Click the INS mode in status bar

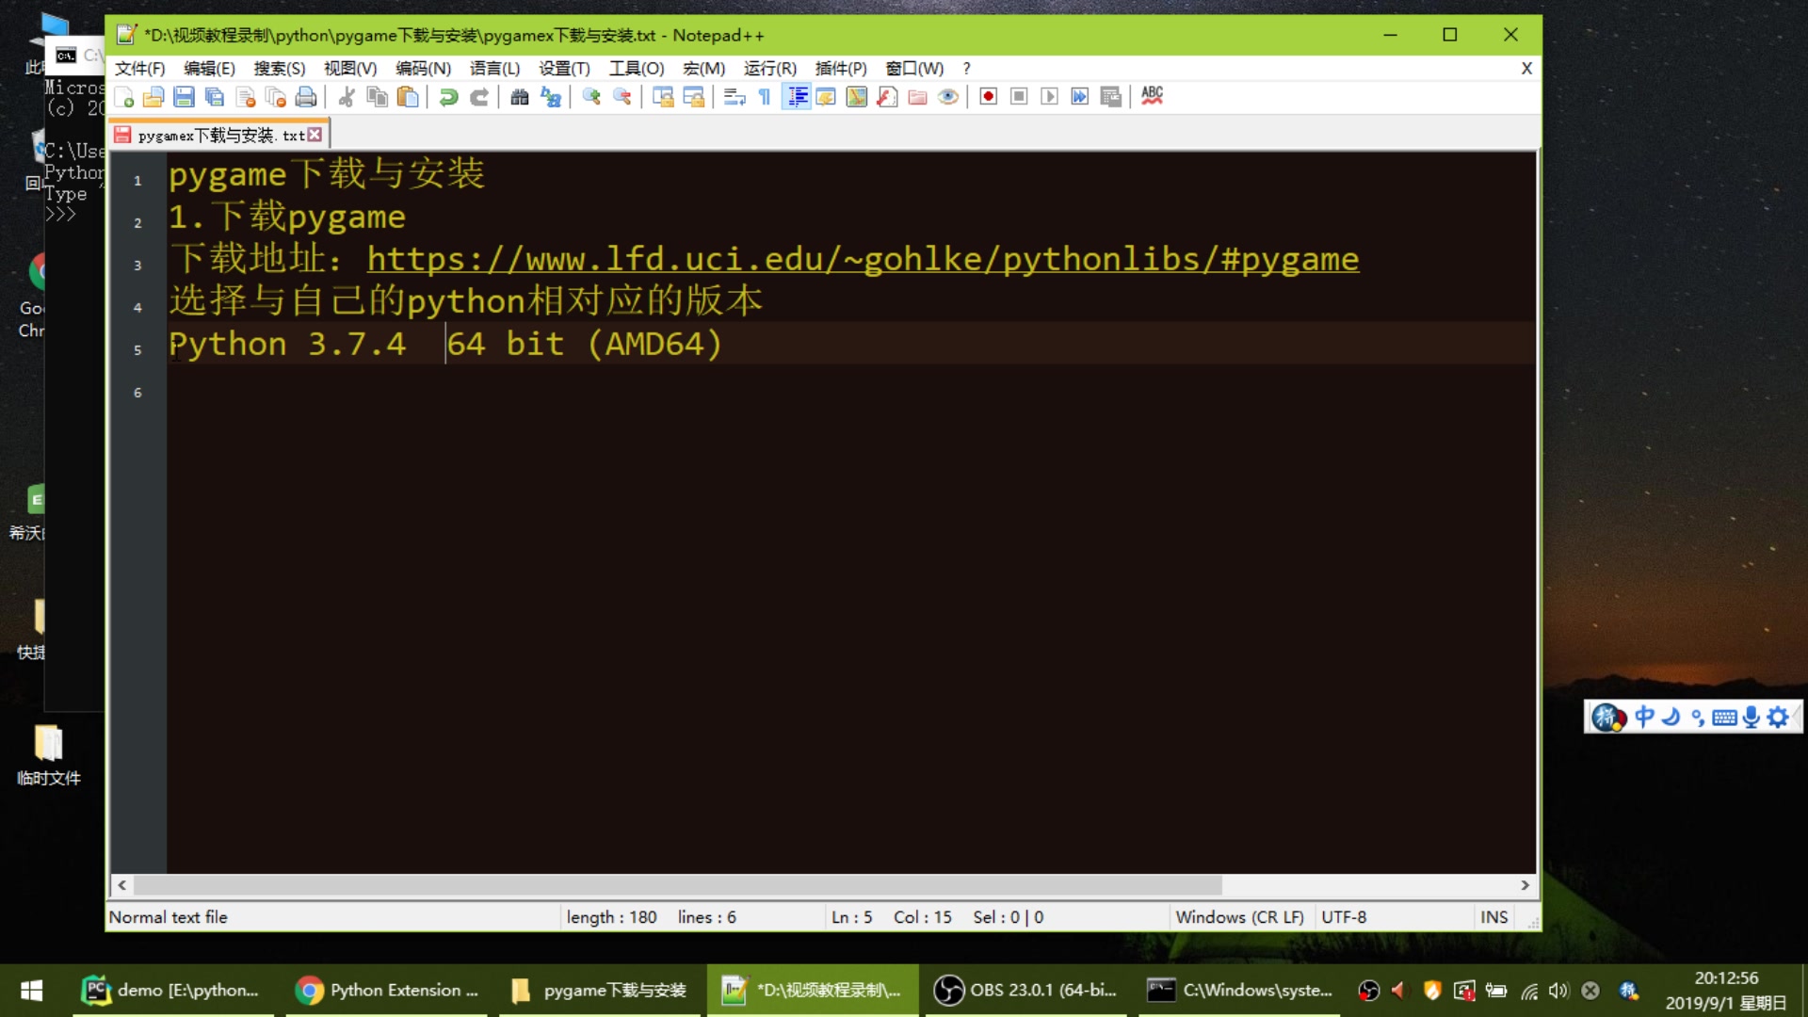[1493, 917]
